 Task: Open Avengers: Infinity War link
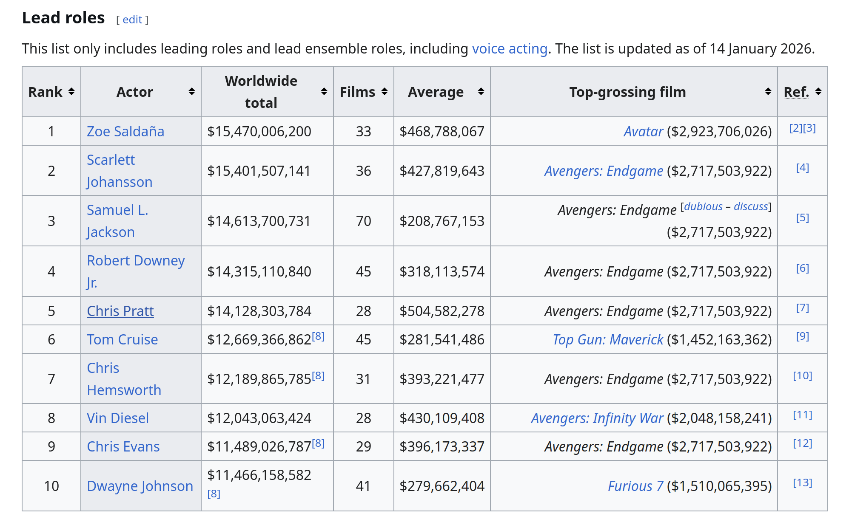(597, 418)
